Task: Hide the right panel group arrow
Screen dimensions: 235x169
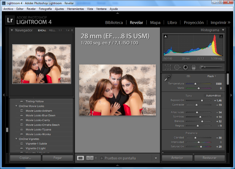Action: click(231, 95)
